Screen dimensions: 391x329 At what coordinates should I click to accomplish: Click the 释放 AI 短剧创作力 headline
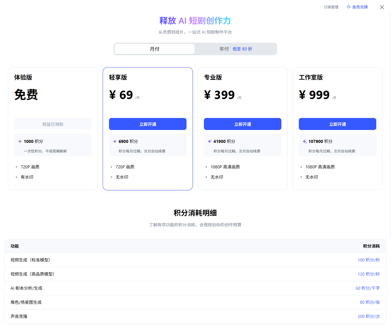195,21
